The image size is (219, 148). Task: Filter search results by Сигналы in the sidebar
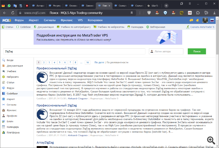pyautogui.click(x=11, y=105)
